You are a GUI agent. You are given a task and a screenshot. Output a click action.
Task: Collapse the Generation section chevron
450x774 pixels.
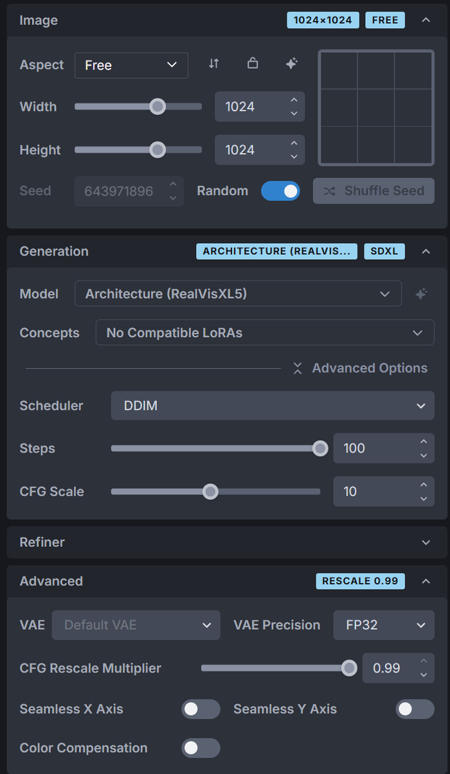pos(426,252)
